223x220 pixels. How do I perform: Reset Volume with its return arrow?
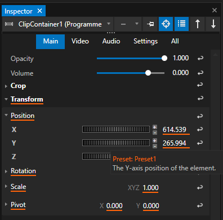[x=200, y=73]
